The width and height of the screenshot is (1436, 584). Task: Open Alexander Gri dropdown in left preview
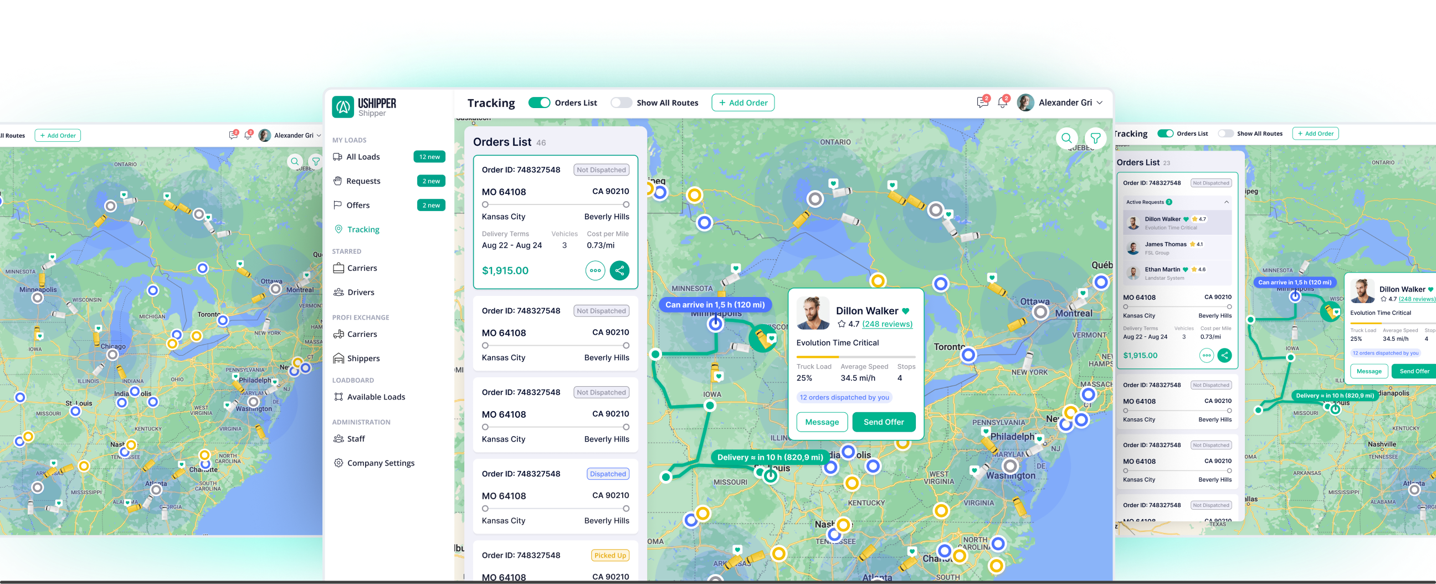tap(319, 136)
